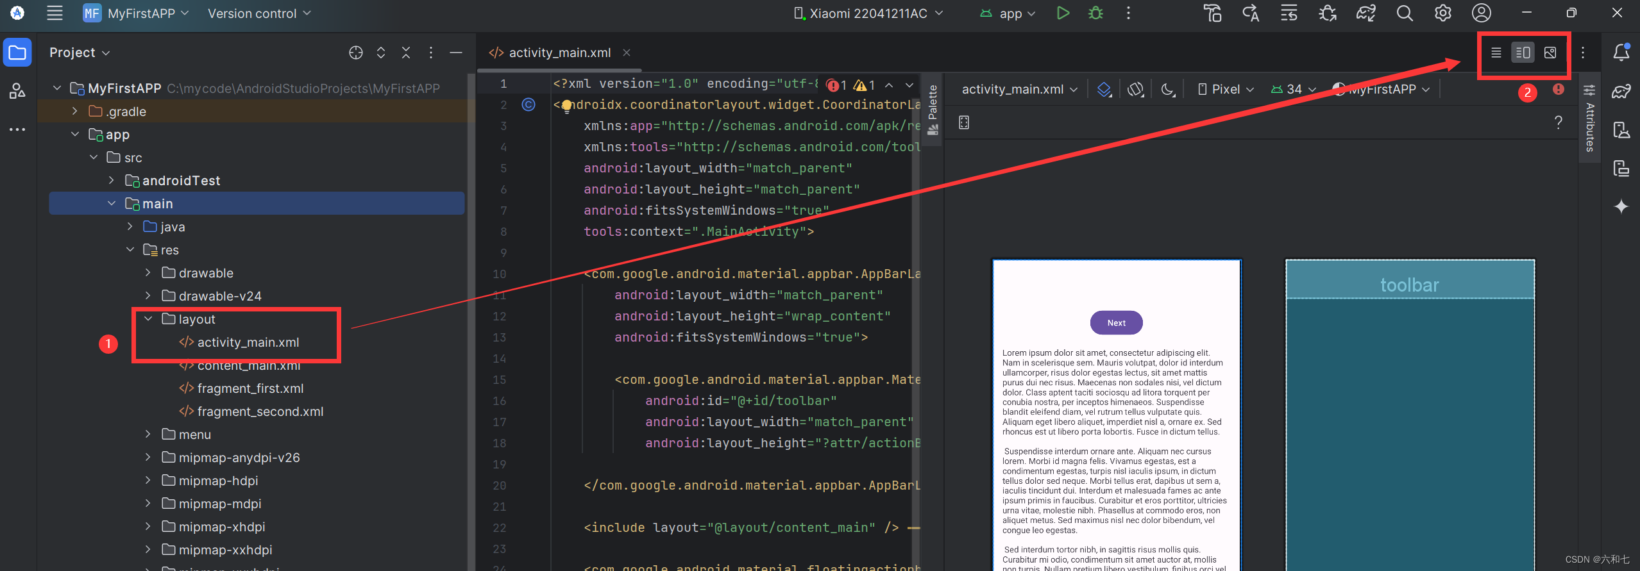
Task: Show more tool windows ellipsis
Action: point(17,129)
